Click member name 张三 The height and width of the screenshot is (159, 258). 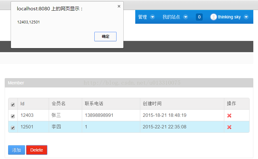pyautogui.click(x=56, y=115)
